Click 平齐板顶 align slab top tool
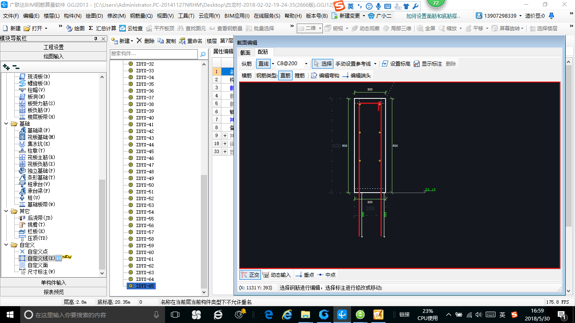Screen dimensions: 575x323 coord(160,28)
